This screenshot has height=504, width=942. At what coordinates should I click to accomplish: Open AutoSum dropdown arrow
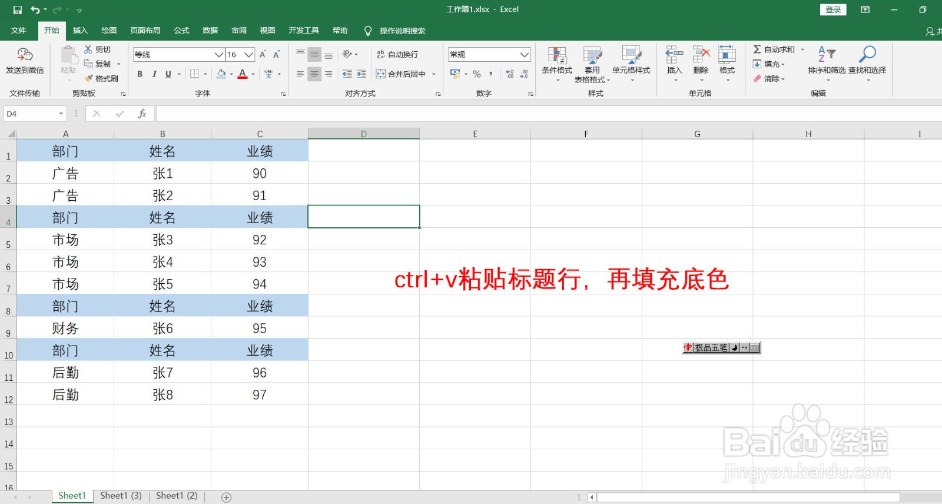coord(802,49)
